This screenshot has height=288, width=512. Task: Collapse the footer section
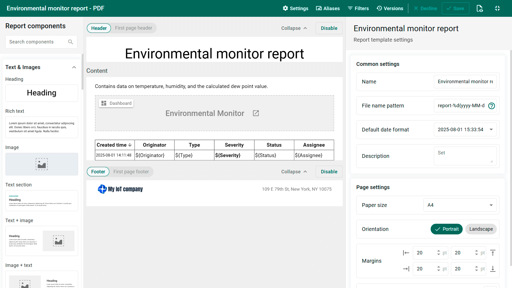tap(294, 172)
